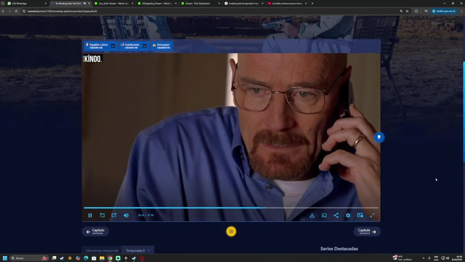Switch to the Stream - Kick Dashboard tab
This screenshot has width=465, height=262.
[200, 3]
